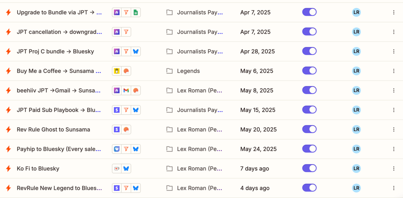Click the Bluesky icon in JPT Paid Sub Playbook row
The width and height of the screenshot is (403, 198).
pyautogui.click(x=136, y=110)
